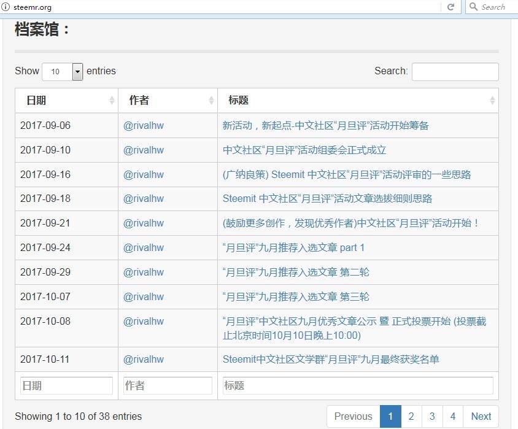Click the site info icon in address bar
Image resolution: width=518 pixels, height=429 pixels.
pyautogui.click(x=6, y=7)
